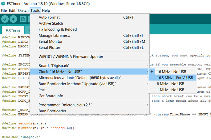
Task: Click the New sketch file icon
Action: pos(23,19)
